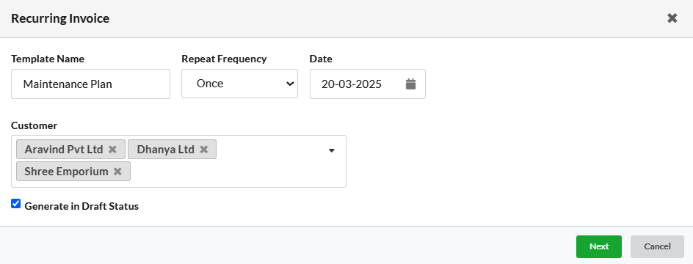Expand the Customer list dropdown arrow
The width and height of the screenshot is (693, 264).
coord(332,150)
